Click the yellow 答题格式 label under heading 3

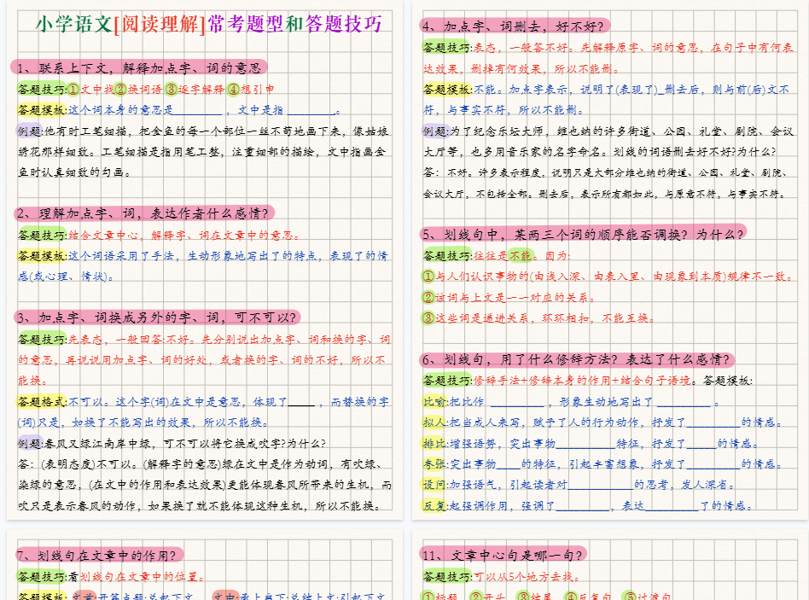tap(42, 401)
